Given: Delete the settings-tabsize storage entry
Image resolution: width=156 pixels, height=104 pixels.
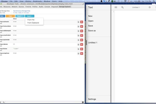Looking at the screenshot, I should (82, 44).
